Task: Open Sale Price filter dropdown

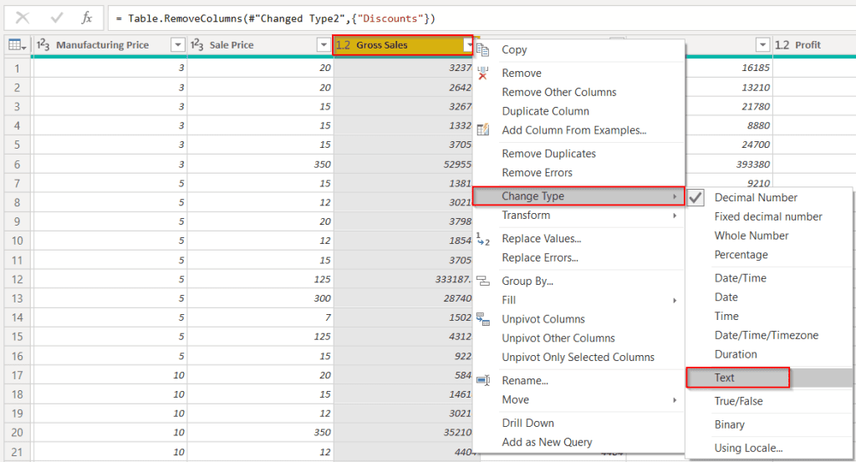Action: click(324, 45)
